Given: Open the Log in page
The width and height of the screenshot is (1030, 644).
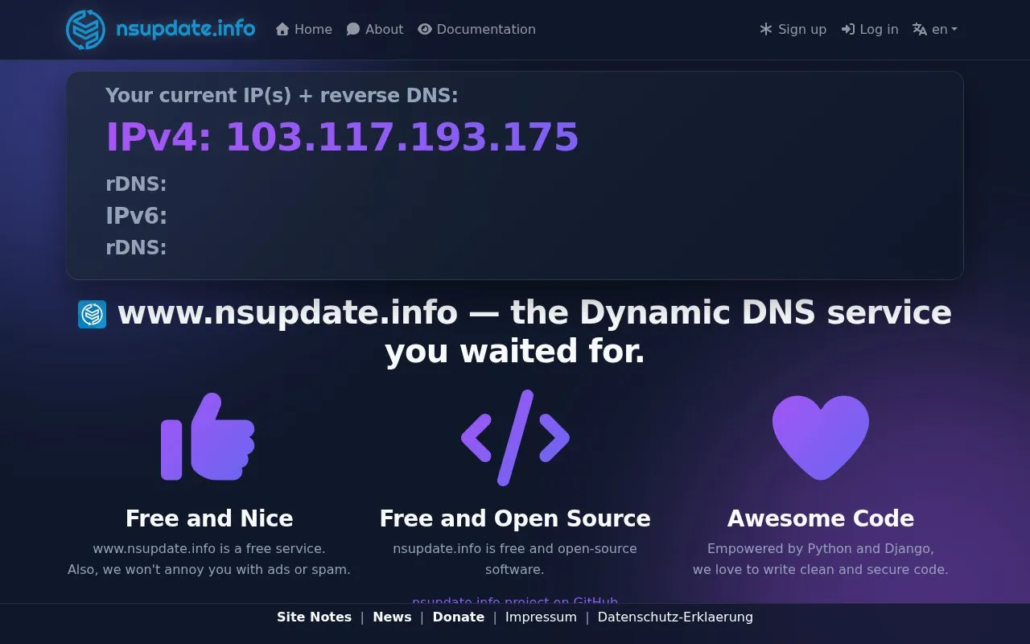Looking at the screenshot, I should (x=870, y=29).
